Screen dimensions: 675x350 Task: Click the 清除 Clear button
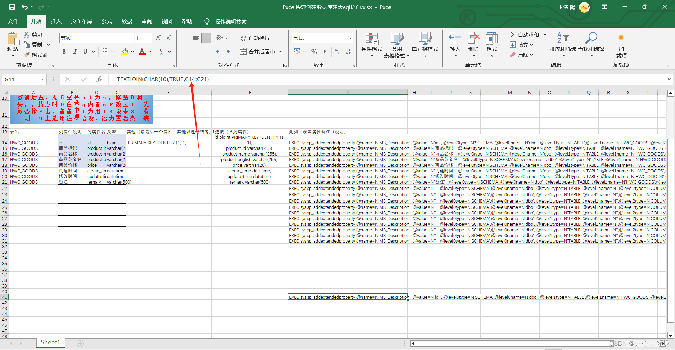coord(522,55)
